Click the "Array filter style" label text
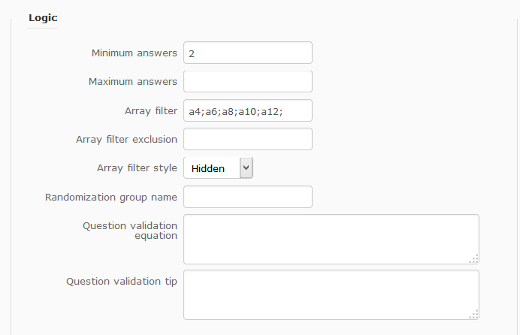This screenshot has height=335, width=520. [x=137, y=167]
